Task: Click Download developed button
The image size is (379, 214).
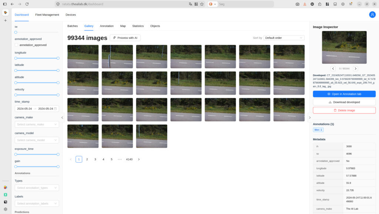Action: pos(344,102)
